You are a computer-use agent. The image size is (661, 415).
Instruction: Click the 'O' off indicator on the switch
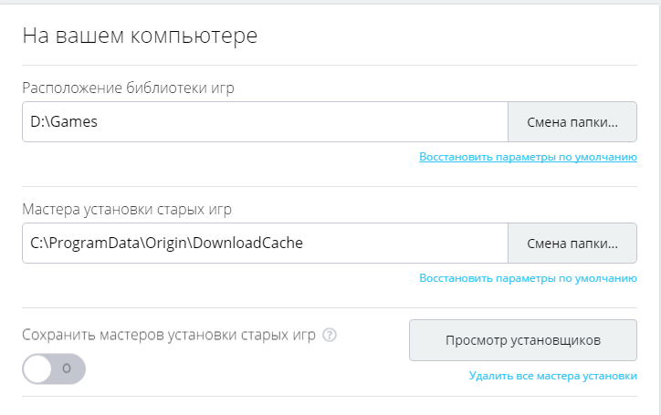67,368
